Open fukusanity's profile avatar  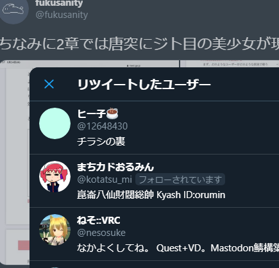pos(13,11)
